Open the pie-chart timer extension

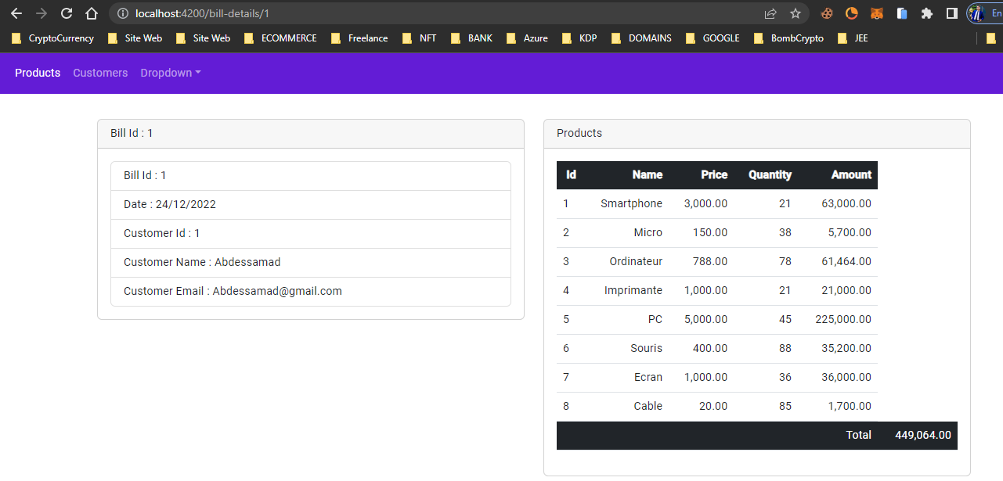pos(852,13)
